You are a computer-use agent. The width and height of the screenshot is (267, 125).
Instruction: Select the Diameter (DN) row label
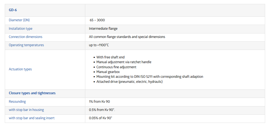(21, 20)
